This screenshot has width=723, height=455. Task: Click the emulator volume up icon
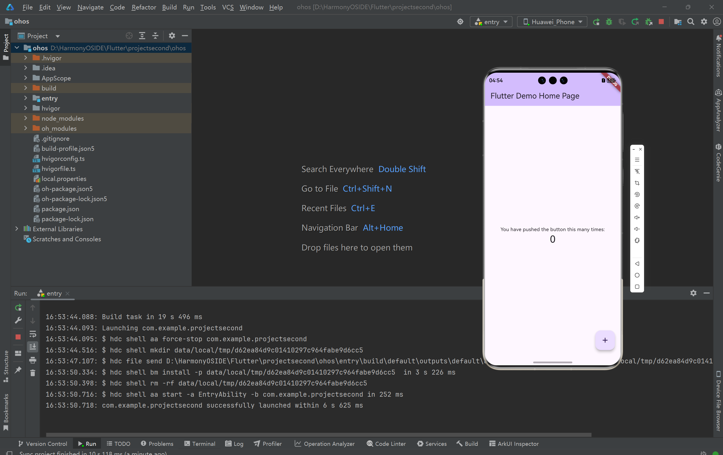point(637,217)
